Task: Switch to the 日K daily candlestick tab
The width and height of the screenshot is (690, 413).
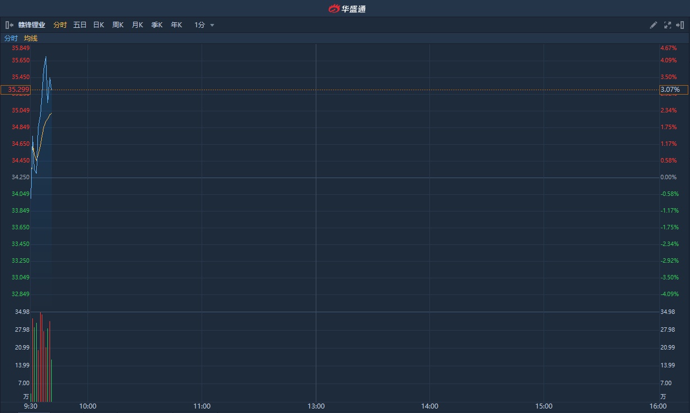Action: coord(99,25)
